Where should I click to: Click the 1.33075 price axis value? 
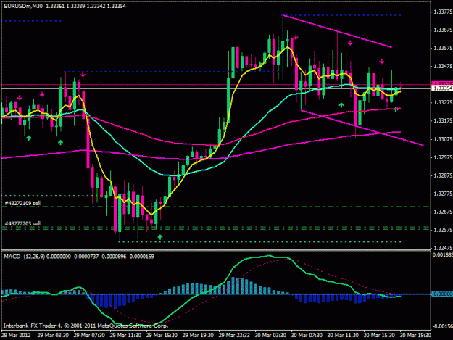pyautogui.click(x=443, y=139)
